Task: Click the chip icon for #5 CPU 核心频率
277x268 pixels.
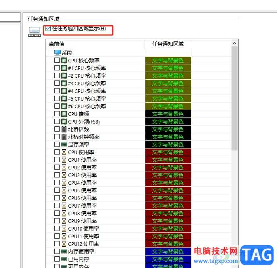Action: (64, 99)
